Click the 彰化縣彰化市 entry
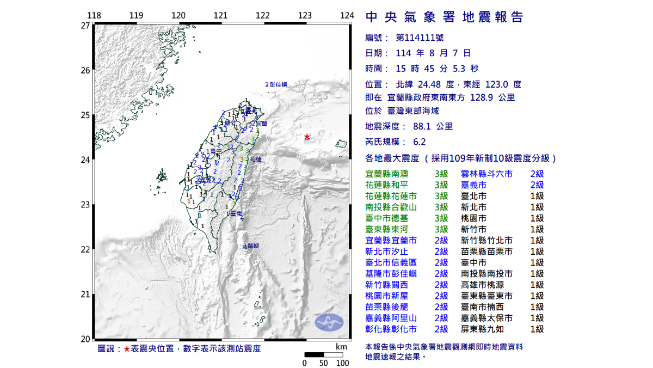653x368 pixels. pos(391,329)
